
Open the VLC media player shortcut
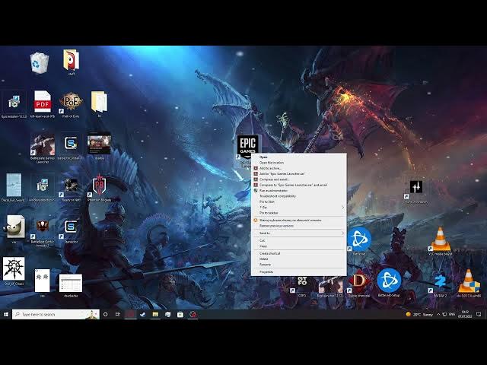(x=440, y=239)
